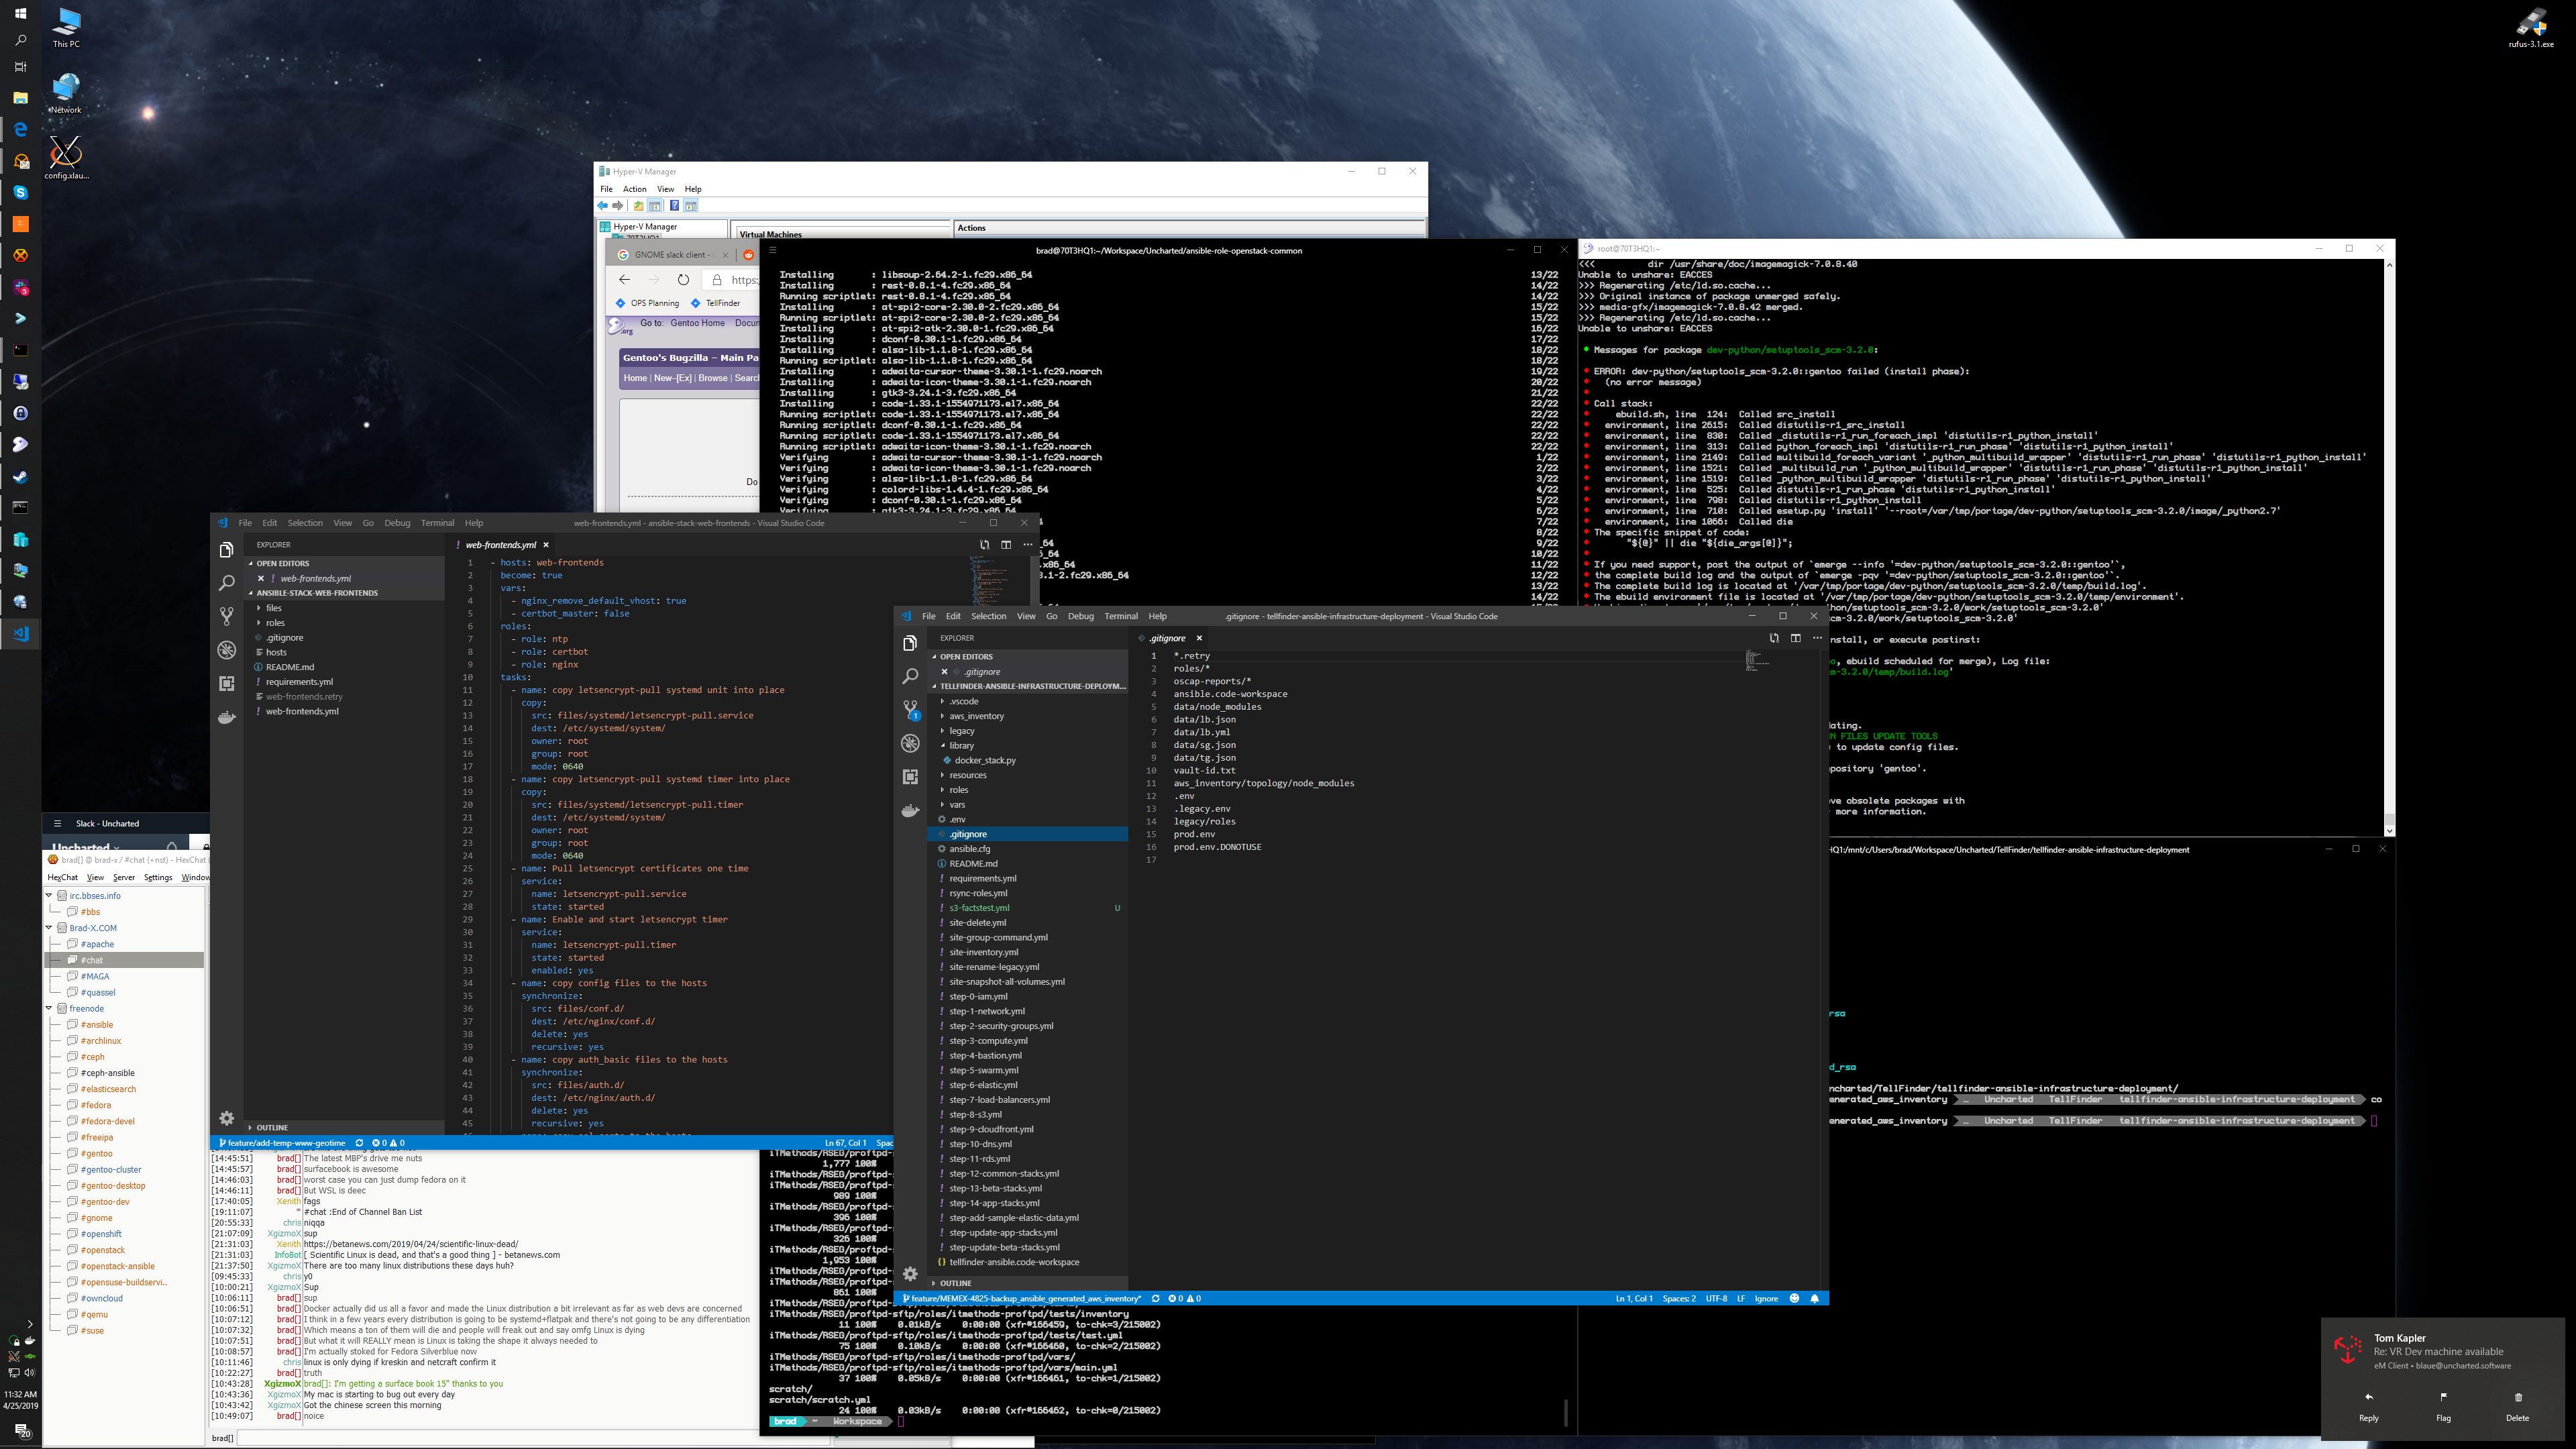Click Hyper-V Manager toolbar help icon
2576x1449 pixels.
[674, 206]
